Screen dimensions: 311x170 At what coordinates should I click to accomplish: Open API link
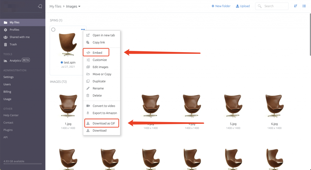click(5, 137)
